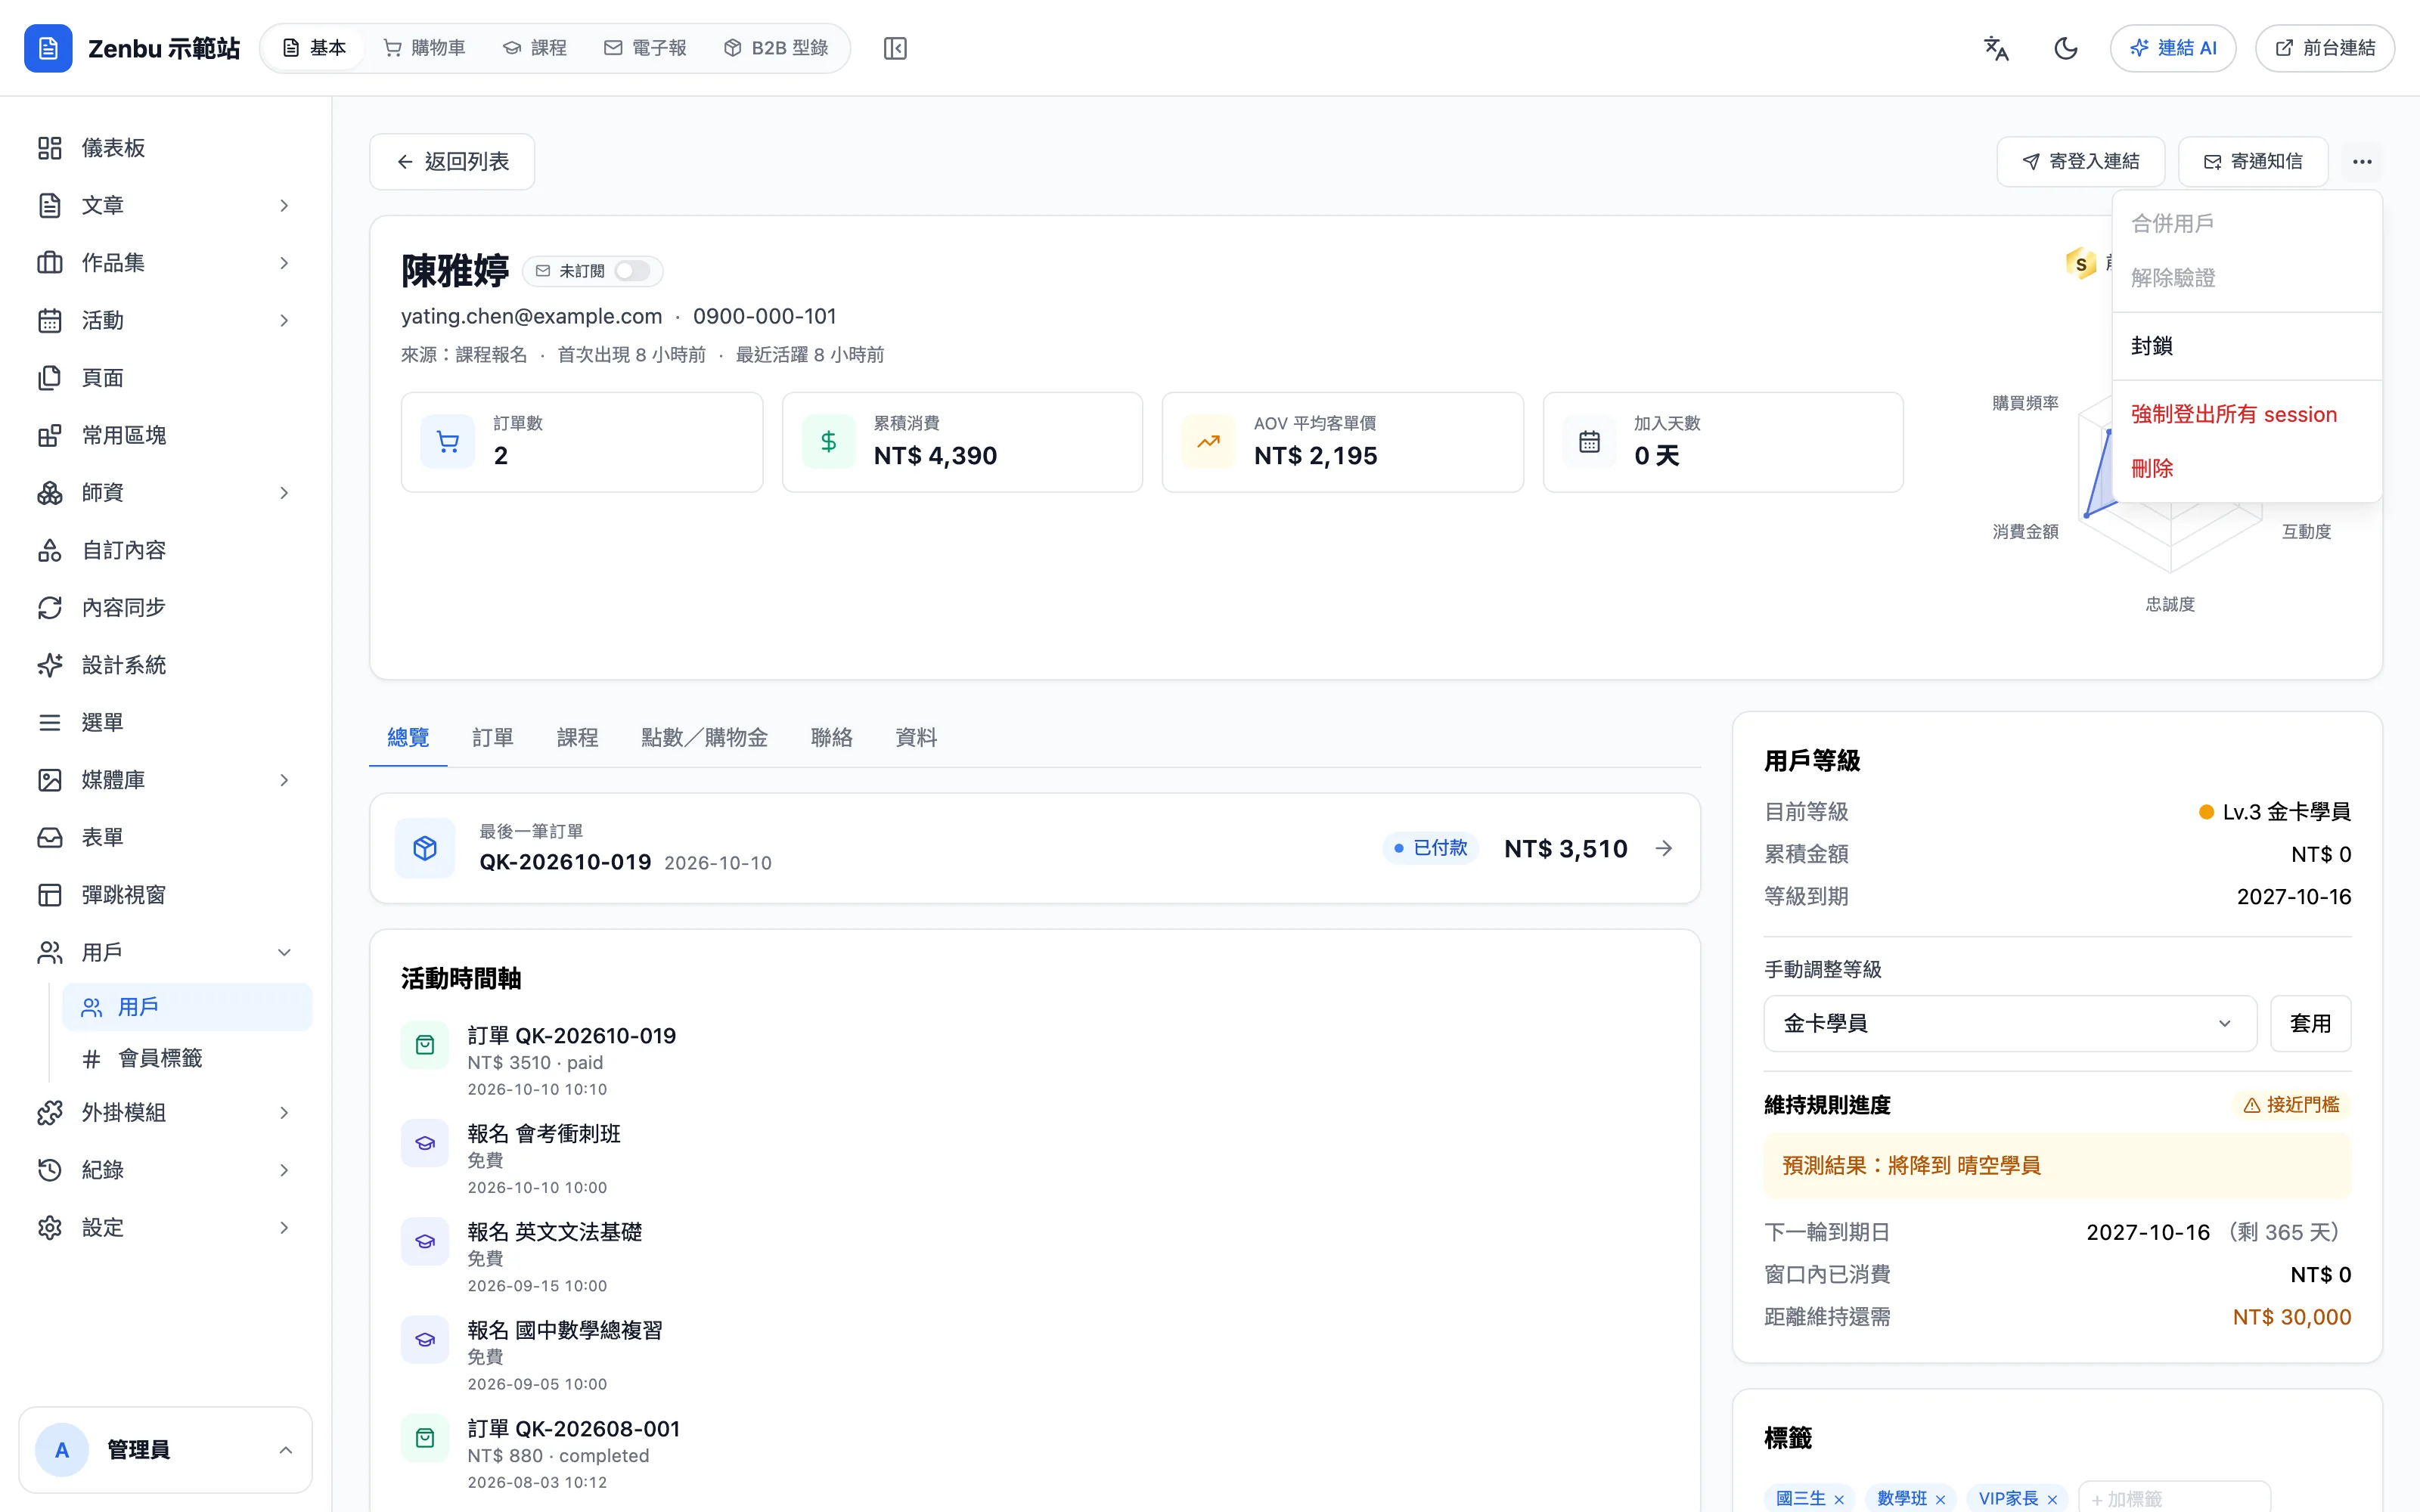Switch to dark mode moon icon
Screen dimensions: 2420x1512
[2065, 48]
